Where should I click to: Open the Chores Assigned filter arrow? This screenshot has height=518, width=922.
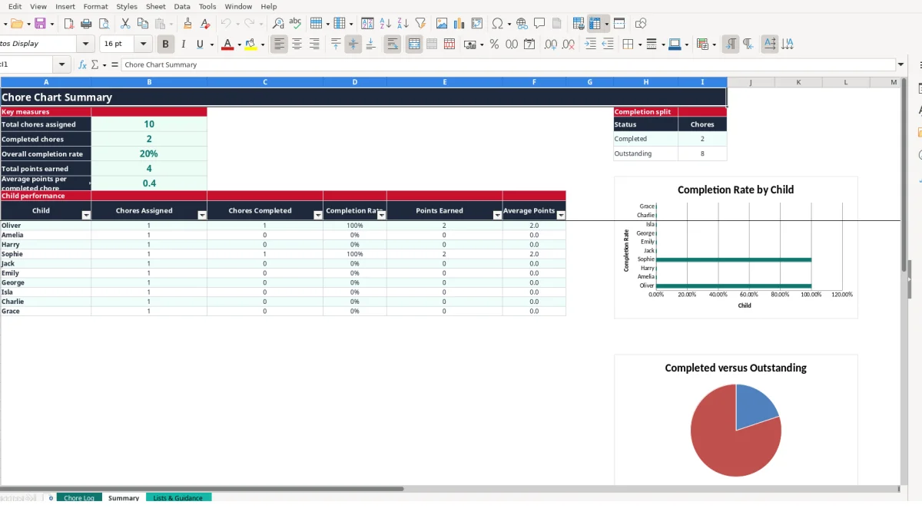click(202, 216)
